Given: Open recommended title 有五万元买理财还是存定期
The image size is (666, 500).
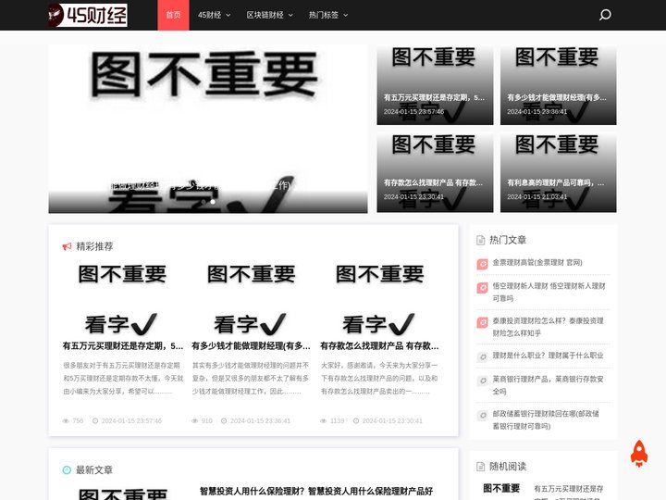Looking at the screenshot, I should (x=123, y=346).
